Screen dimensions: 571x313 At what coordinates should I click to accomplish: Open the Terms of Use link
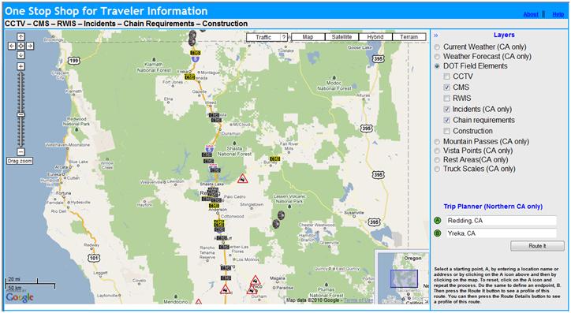click(x=358, y=300)
